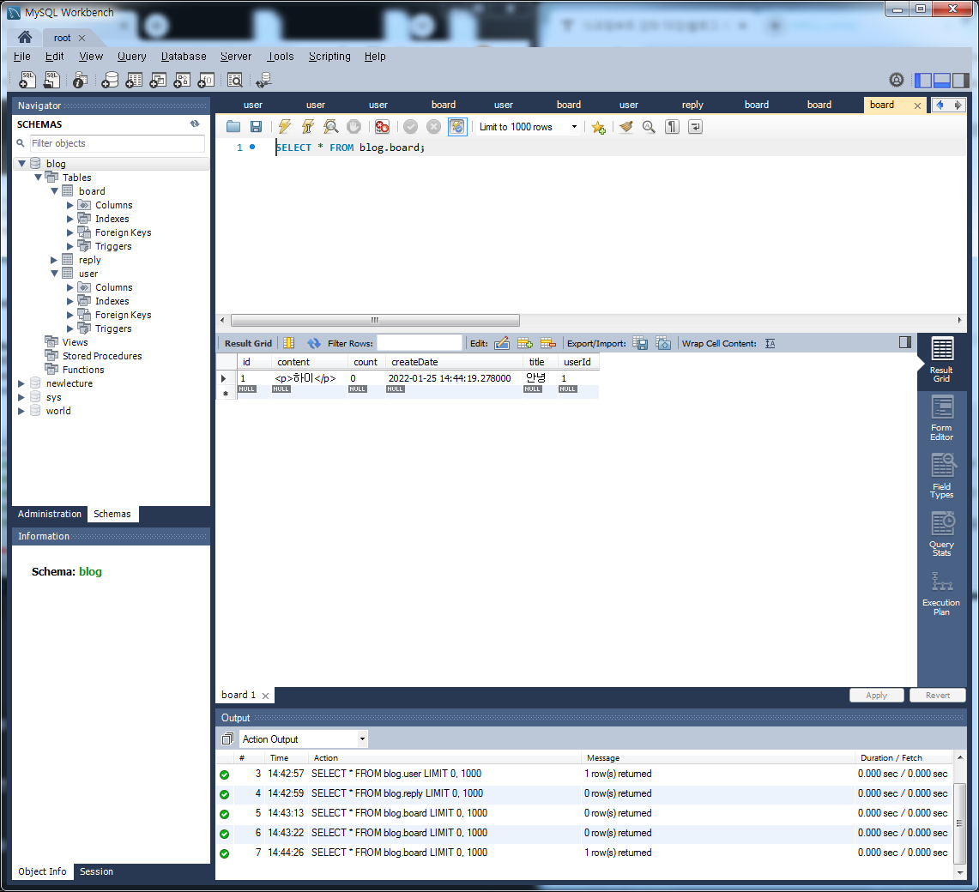Screen dimensions: 979x892
Task: Click the Revert button
Action: point(937,696)
